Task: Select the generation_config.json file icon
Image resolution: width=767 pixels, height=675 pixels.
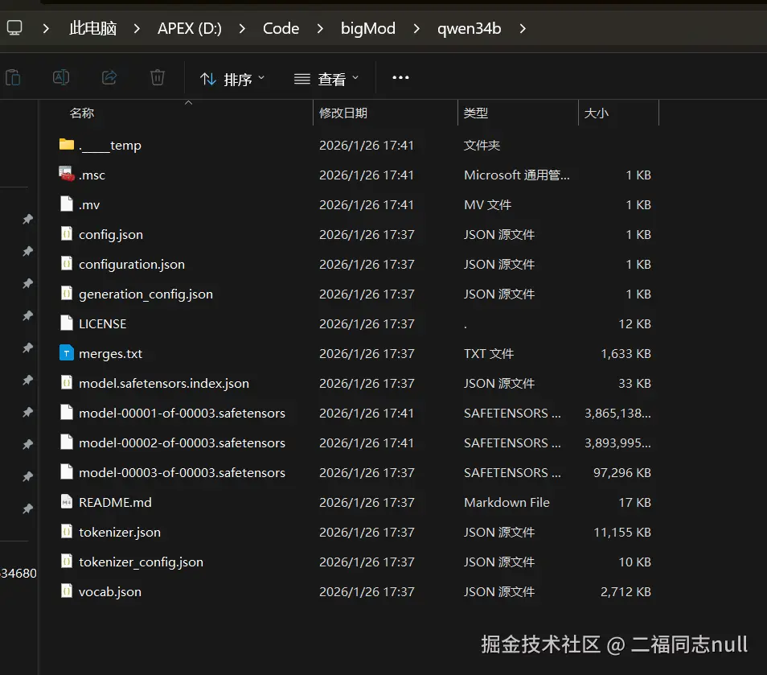Action: pyautogui.click(x=67, y=293)
